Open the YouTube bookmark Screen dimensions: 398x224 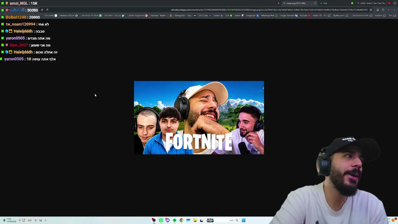305,16
